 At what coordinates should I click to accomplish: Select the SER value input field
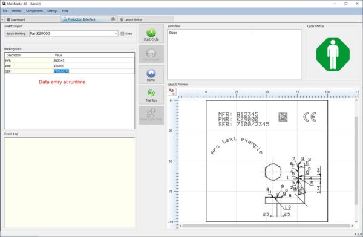pyautogui.click(x=94, y=71)
